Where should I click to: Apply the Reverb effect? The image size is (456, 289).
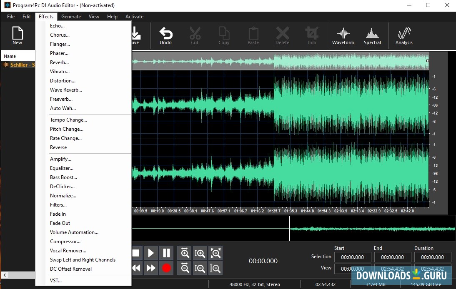click(x=59, y=62)
